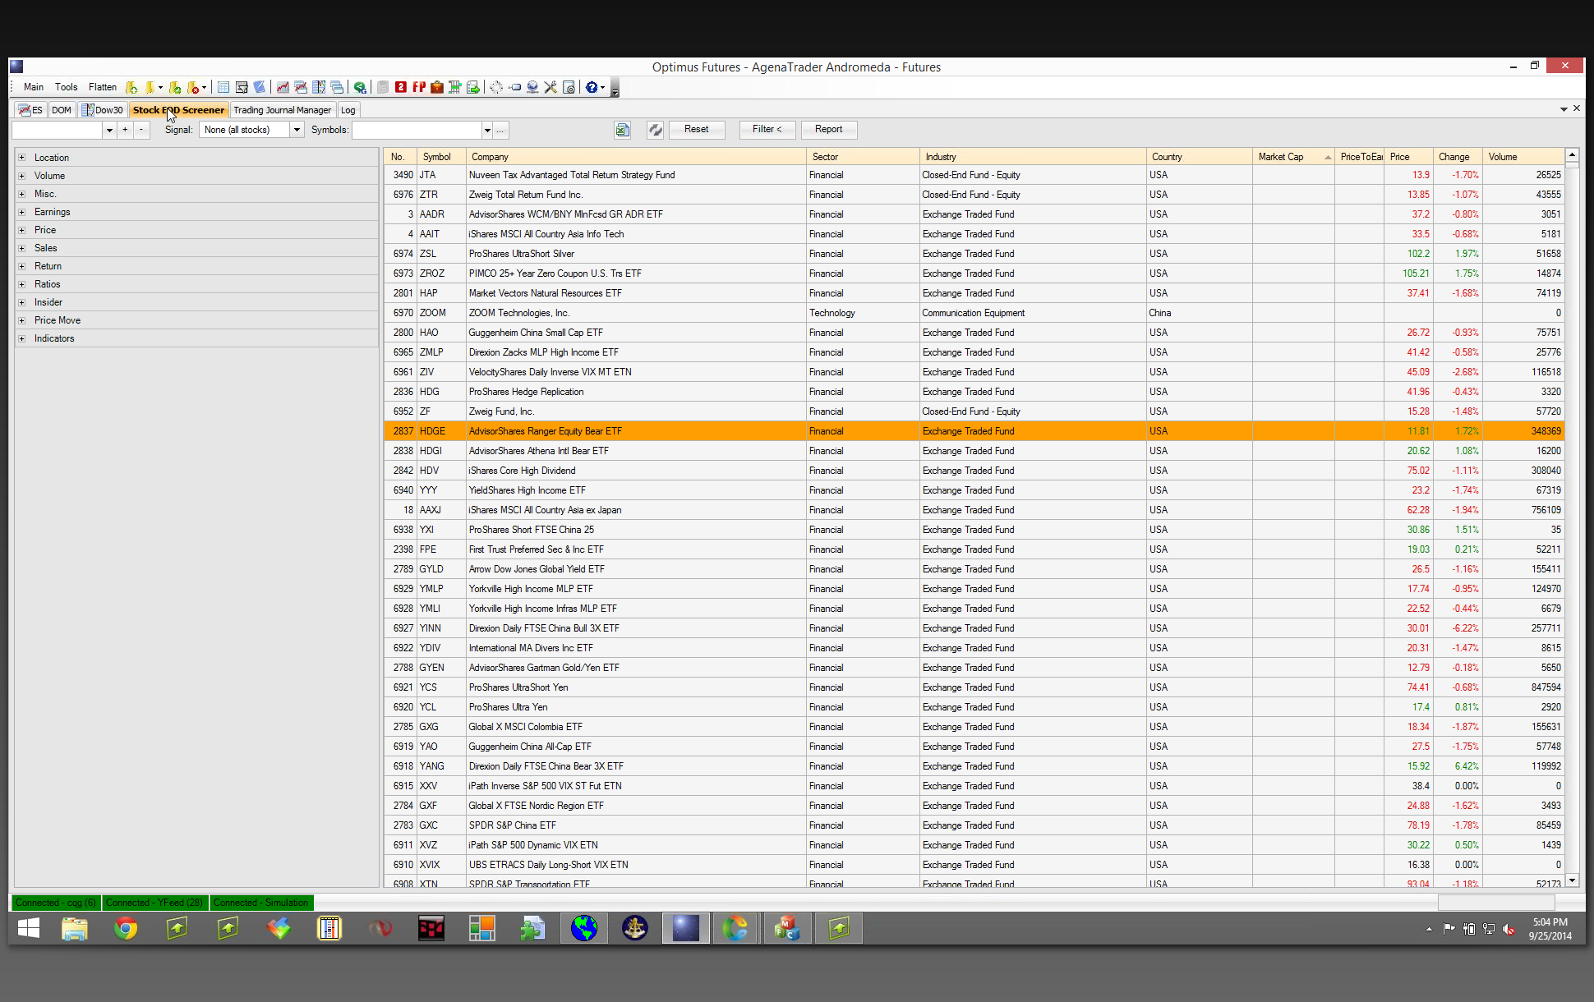Image resolution: width=1594 pixels, height=1002 pixels.
Task: Switch to the Trading Journal Manager tab
Action: click(282, 110)
